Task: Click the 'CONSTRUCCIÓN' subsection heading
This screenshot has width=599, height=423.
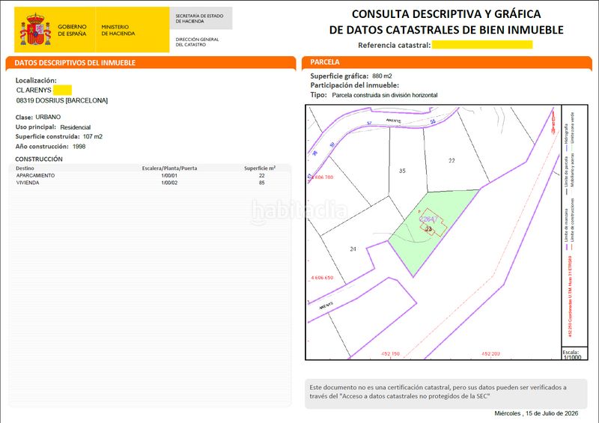Action: pos(39,159)
